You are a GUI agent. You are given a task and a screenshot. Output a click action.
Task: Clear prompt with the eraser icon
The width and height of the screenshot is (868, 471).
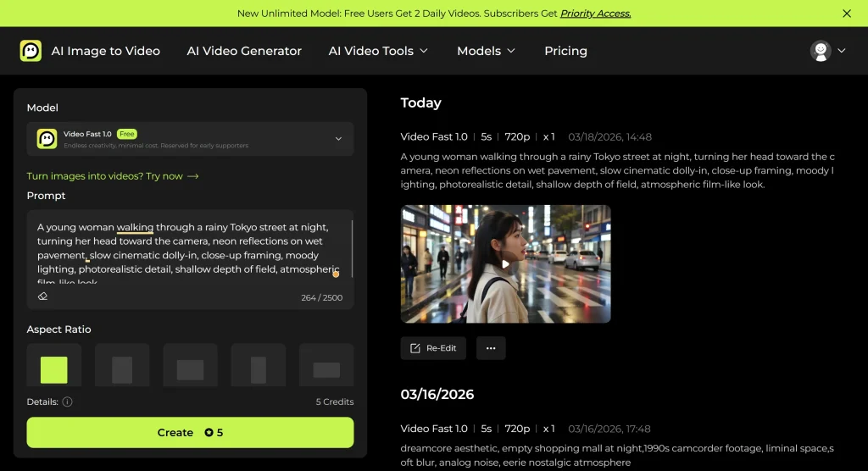[x=42, y=296]
